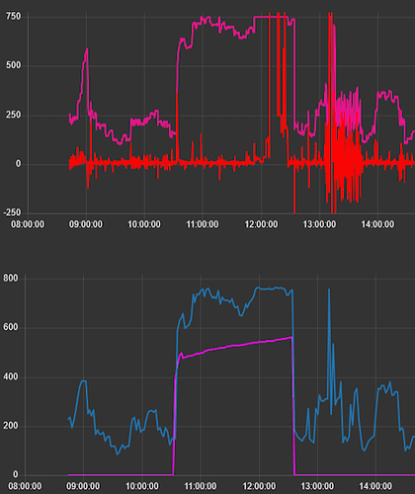
Task: Click the 400 y-axis label on bottom chart
Action: pyautogui.click(x=11, y=376)
